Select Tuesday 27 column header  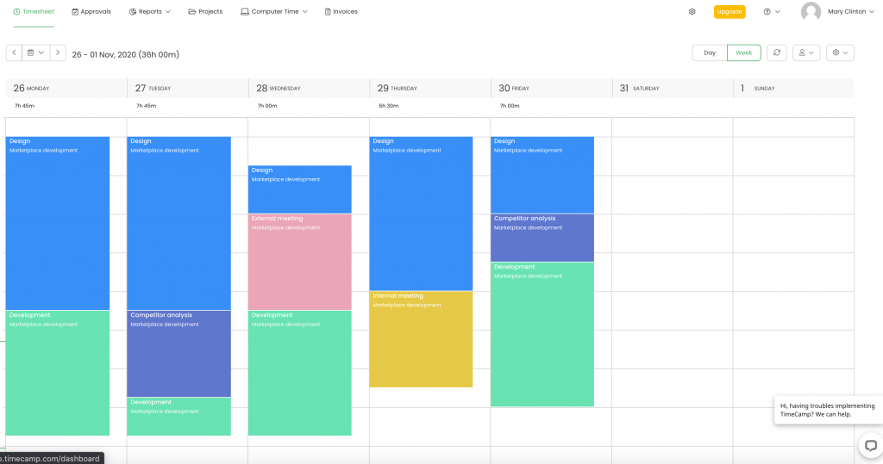tap(188, 89)
